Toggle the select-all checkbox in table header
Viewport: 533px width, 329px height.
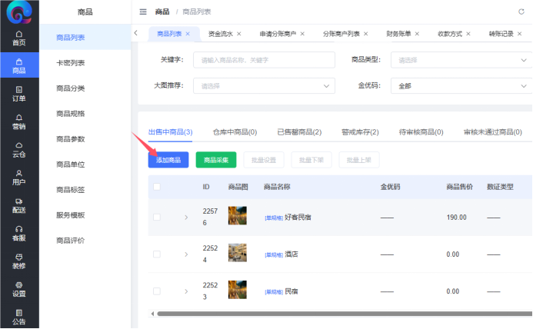click(157, 187)
